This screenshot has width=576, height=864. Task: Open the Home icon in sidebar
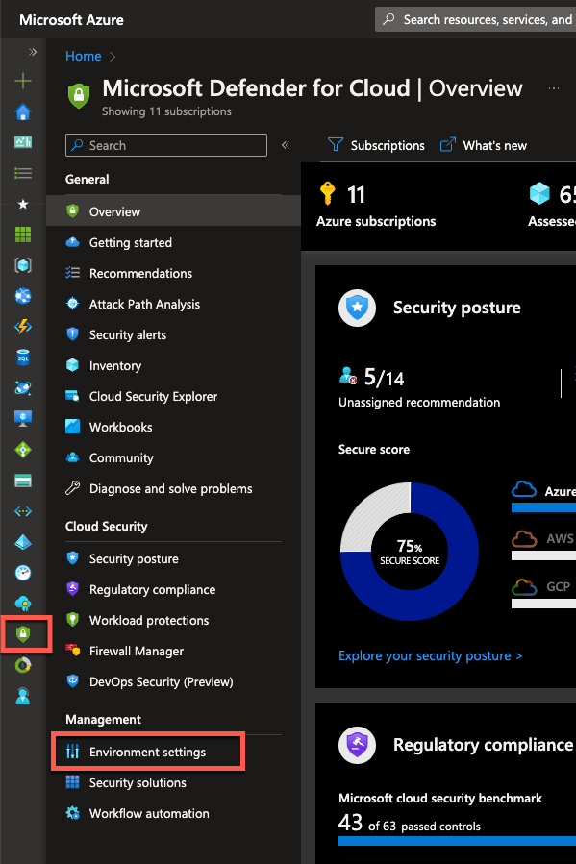tap(23, 111)
